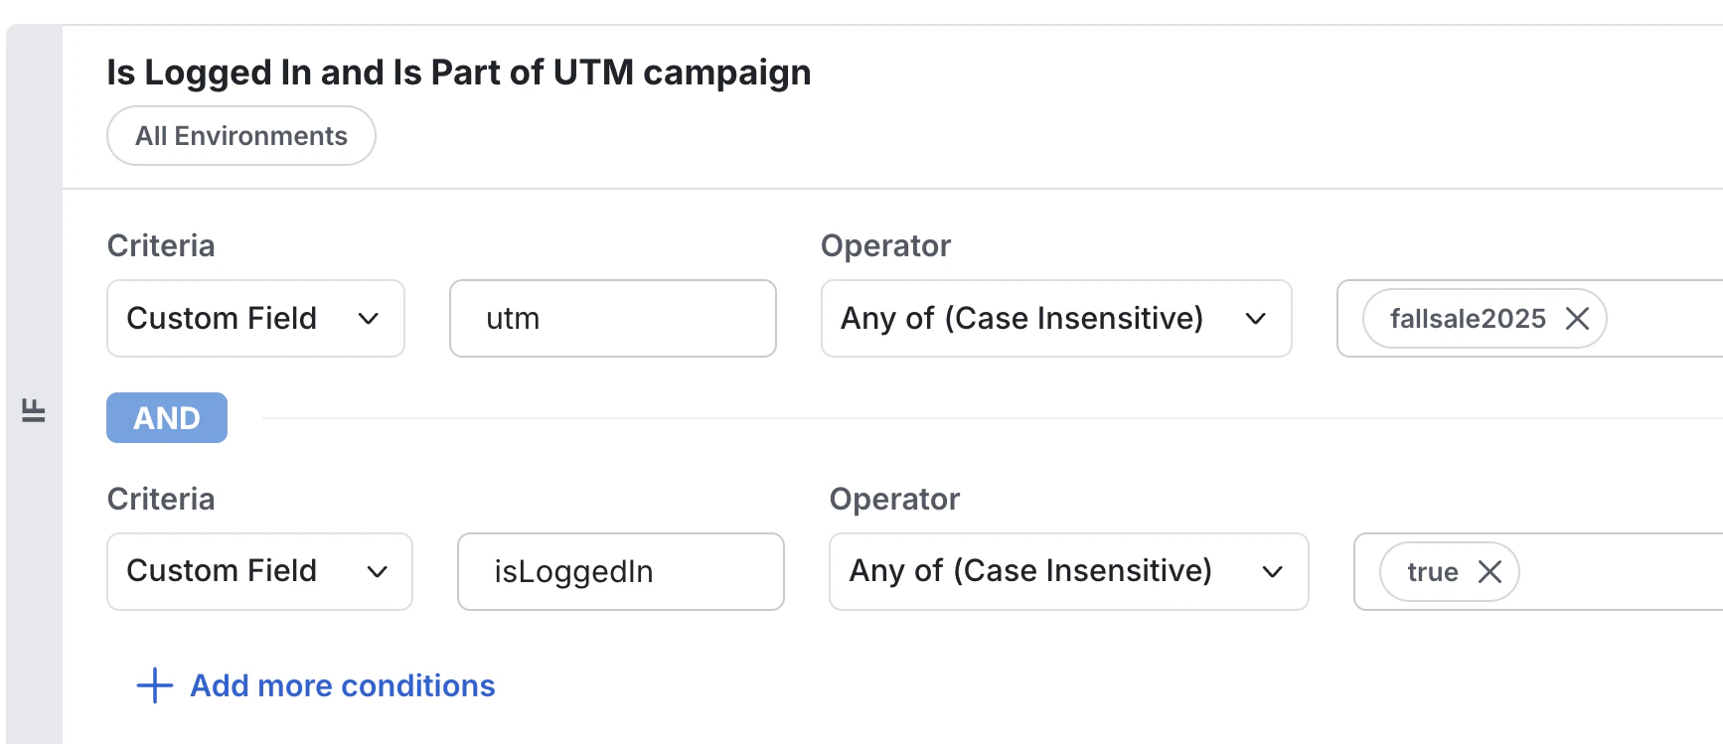Click the fallsale2025 tag text
Screen dimensions: 1723x744
point(1467,319)
